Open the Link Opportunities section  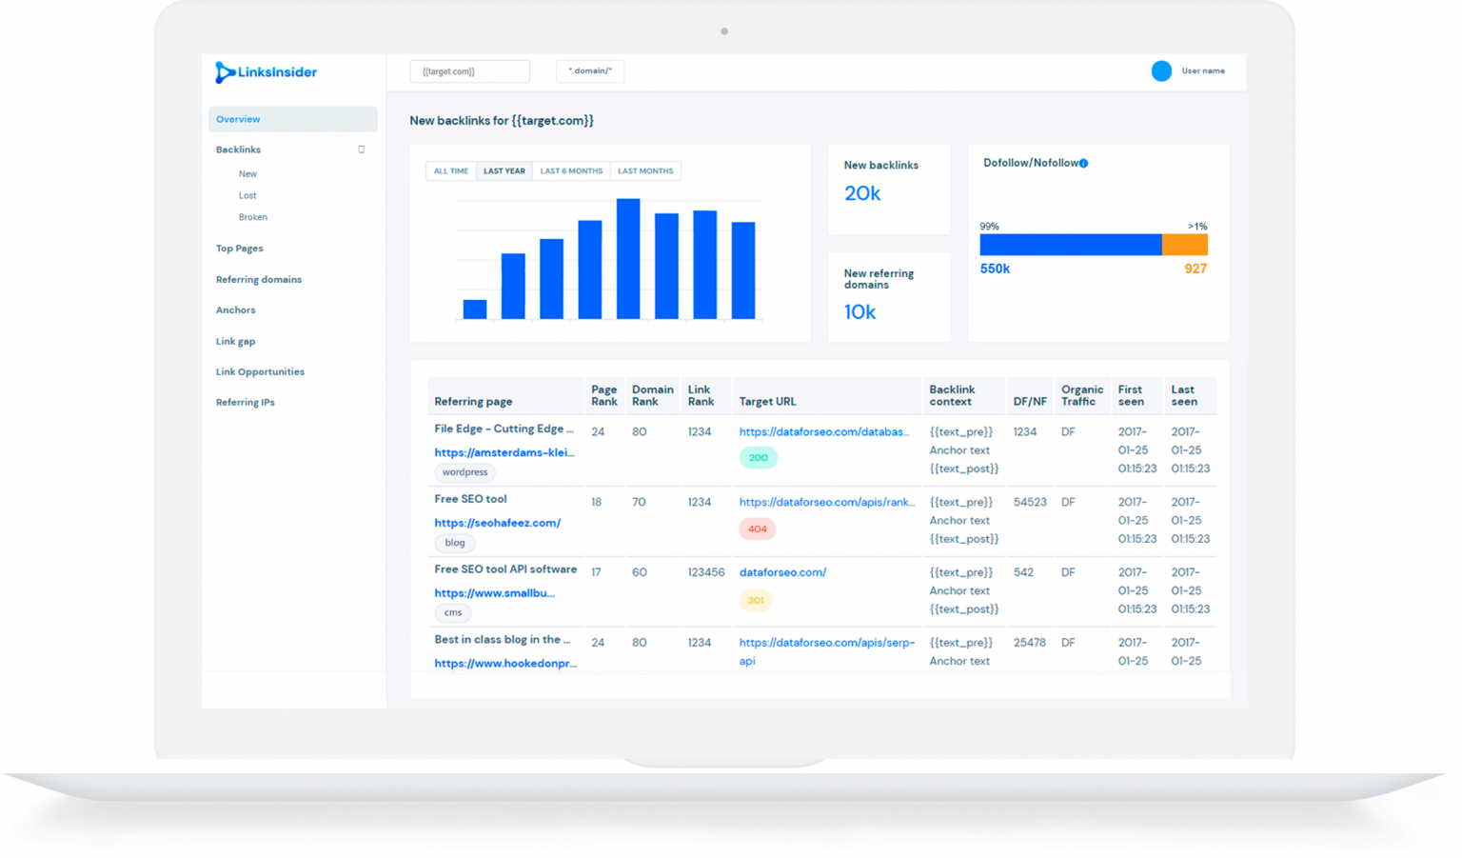[x=260, y=371]
